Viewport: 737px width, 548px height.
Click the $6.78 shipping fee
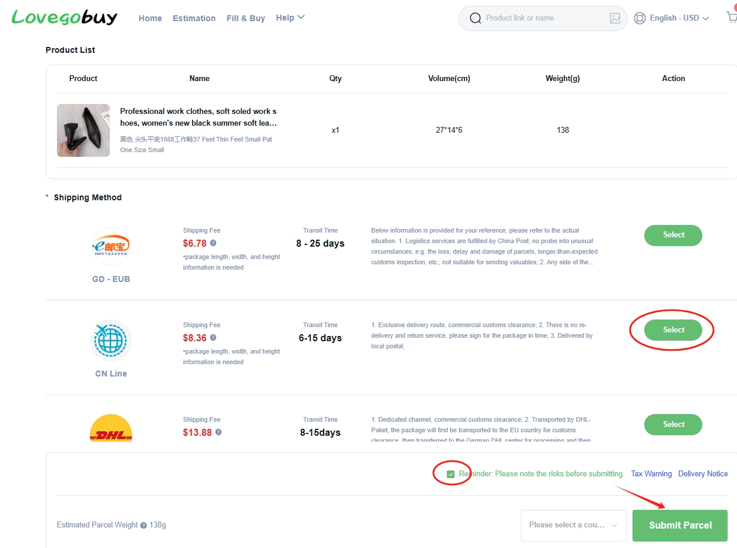coord(195,243)
